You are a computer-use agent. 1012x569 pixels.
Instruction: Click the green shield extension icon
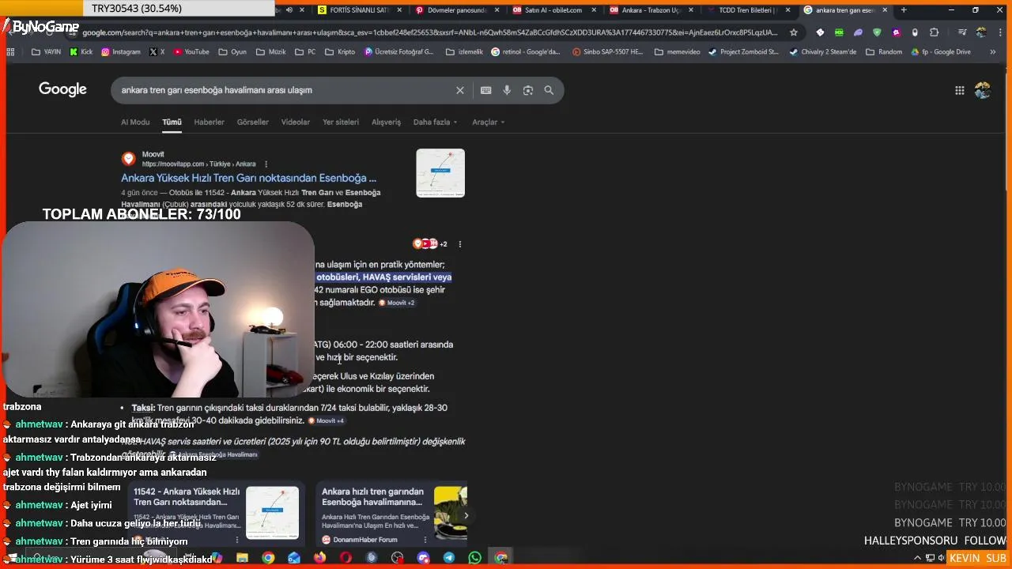point(877,32)
